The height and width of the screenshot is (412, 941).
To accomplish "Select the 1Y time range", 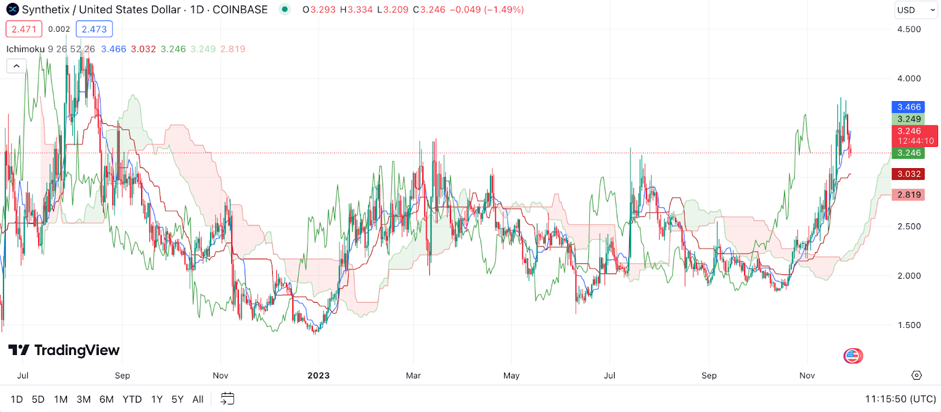I will pos(156,399).
